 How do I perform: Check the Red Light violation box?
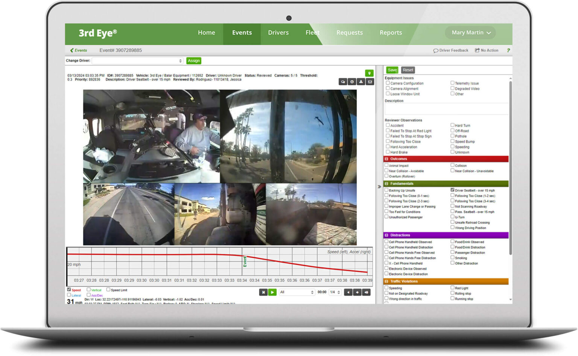(452, 288)
